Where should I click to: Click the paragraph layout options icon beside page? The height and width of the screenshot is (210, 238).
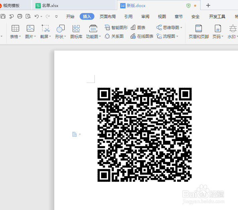pos(74,134)
